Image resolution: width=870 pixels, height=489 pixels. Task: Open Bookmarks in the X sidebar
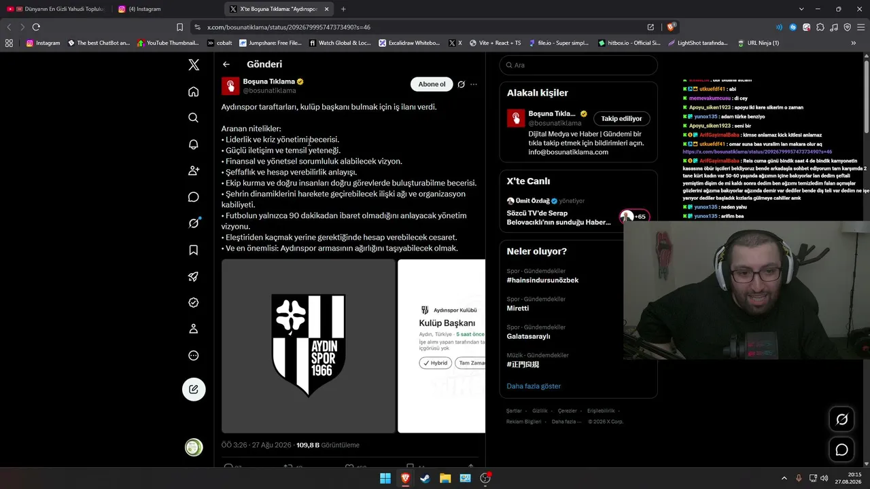pyautogui.click(x=194, y=250)
